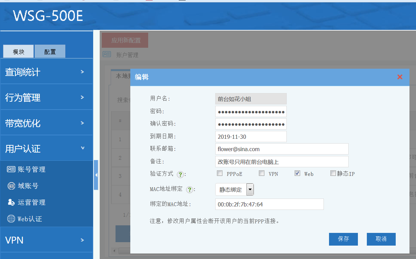The image size is (416, 259).
Task: Uncheck the Web verification checkbox
Action: (x=297, y=173)
